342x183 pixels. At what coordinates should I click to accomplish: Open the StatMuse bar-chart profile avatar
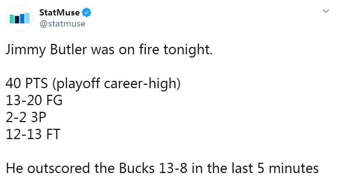click(x=20, y=18)
